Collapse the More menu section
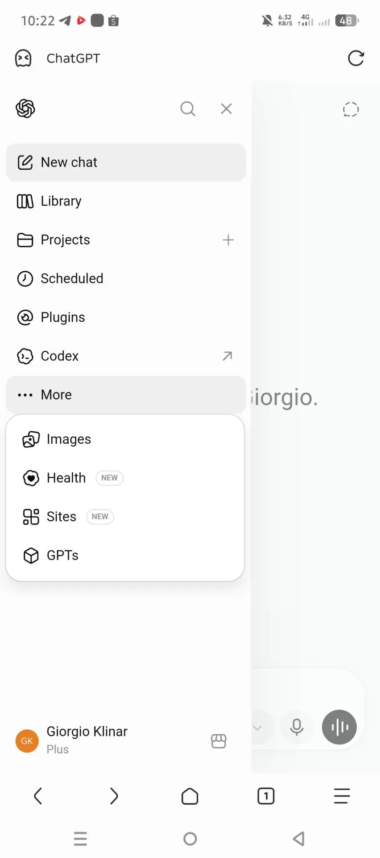The width and height of the screenshot is (380, 858). coord(126,395)
